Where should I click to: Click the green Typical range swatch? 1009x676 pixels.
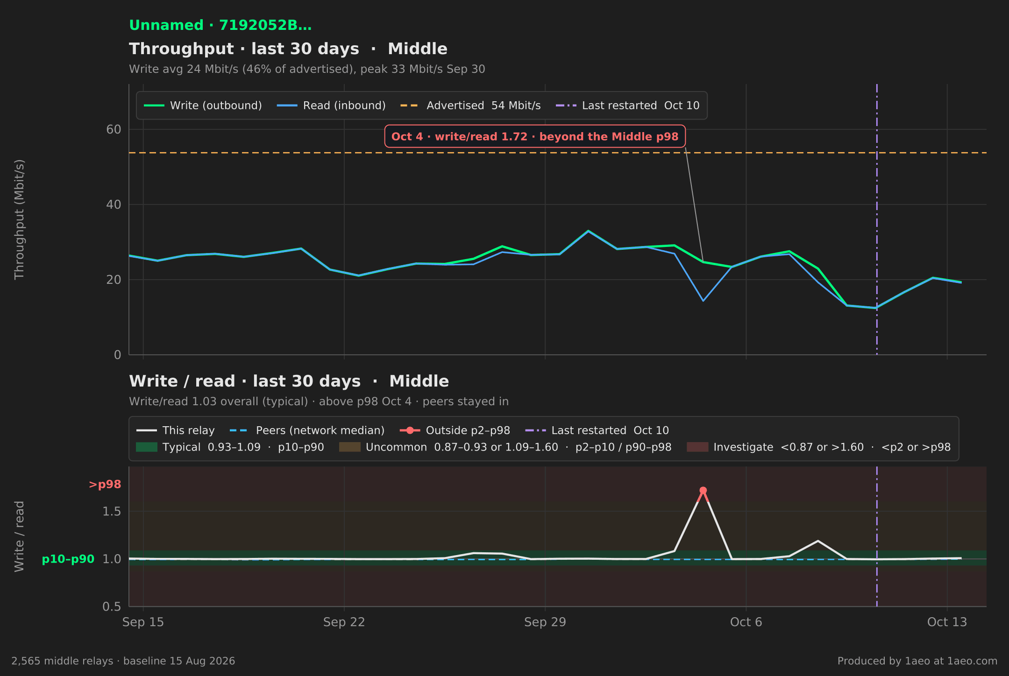pyautogui.click(x=147, y=447)
